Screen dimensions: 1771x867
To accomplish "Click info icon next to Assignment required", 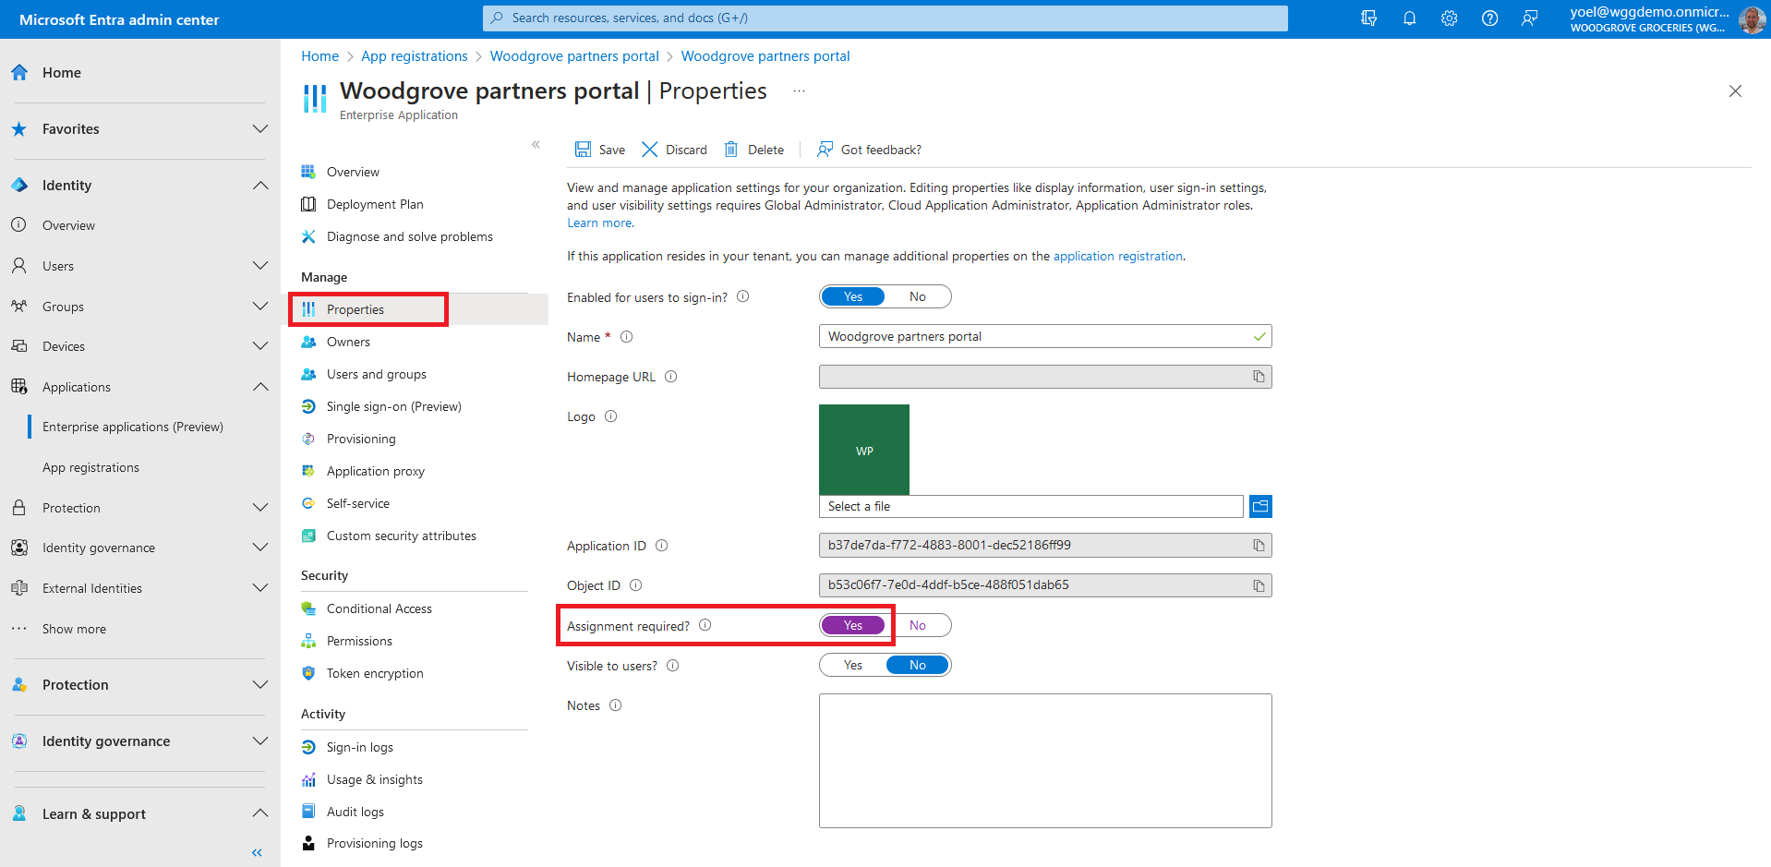I will coord(705,625).
